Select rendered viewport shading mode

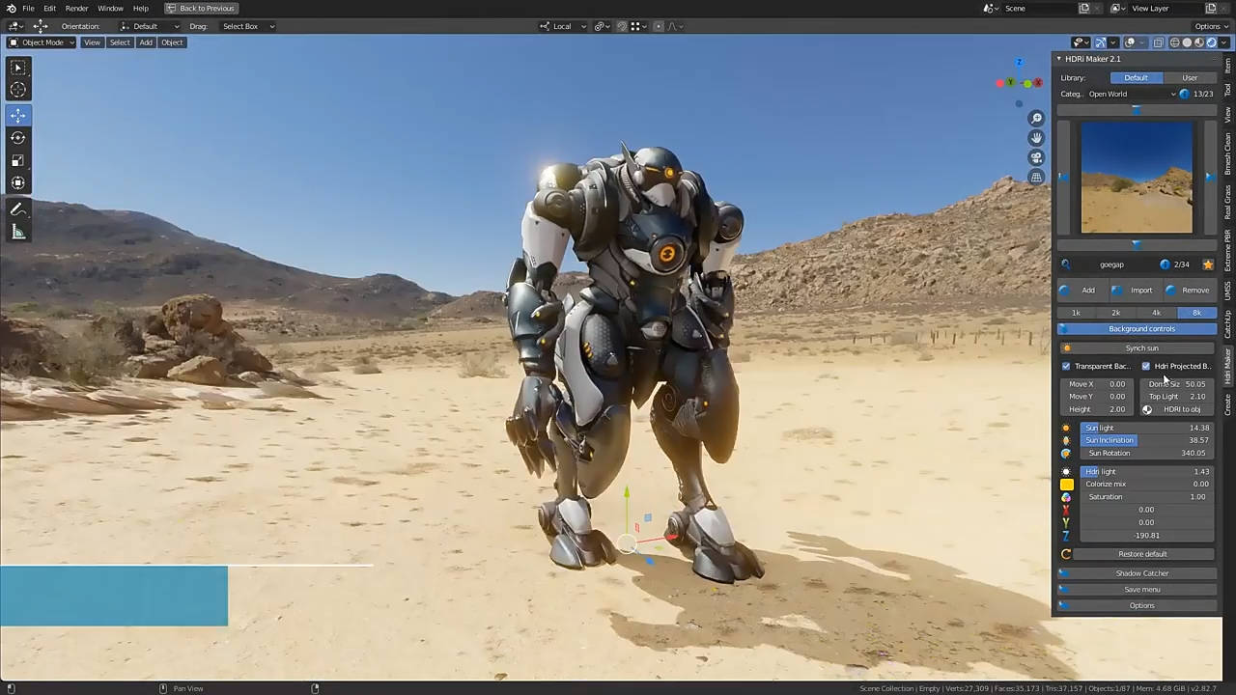pyautogui.click(x=1212, y=42)
